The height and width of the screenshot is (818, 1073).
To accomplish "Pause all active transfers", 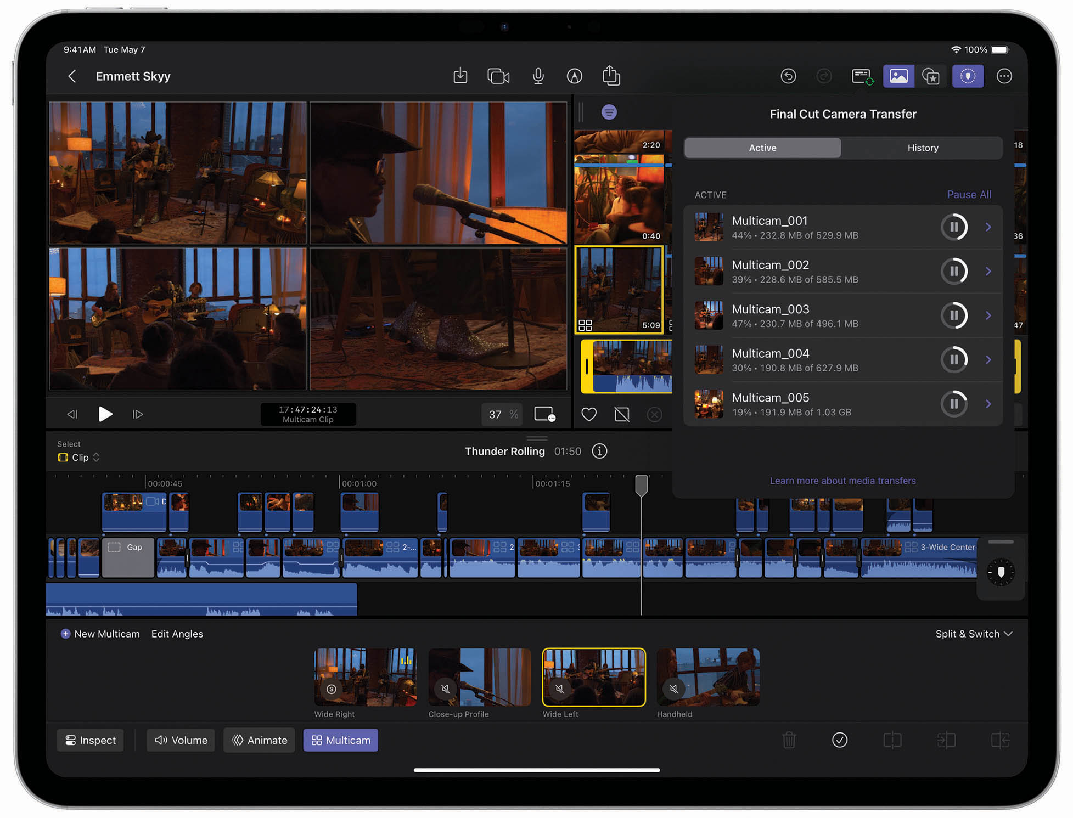I will click(x=969, y=194).
